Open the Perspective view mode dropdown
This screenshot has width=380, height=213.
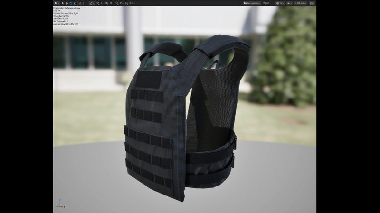tap(253, 3)
